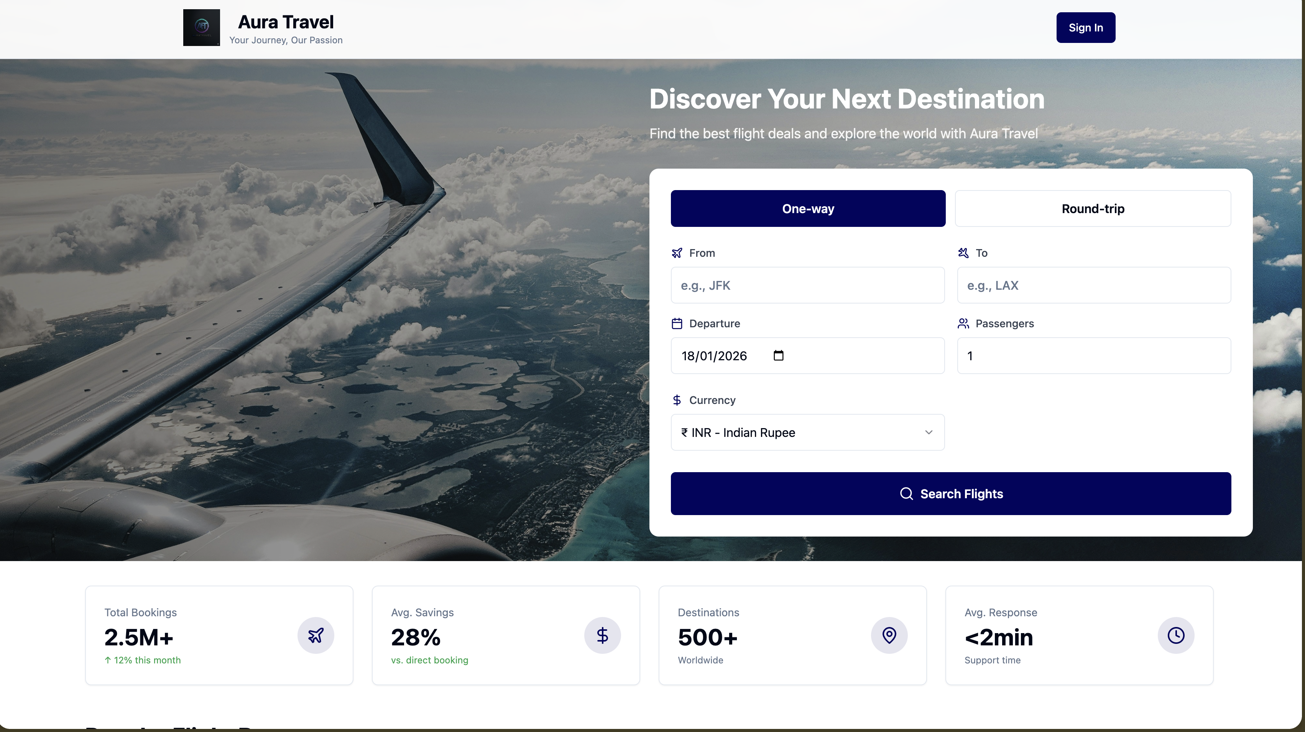Screen dimensions: 1305x732
Task: Switch to Round-trip mode
Action: tap(1092, 208)
